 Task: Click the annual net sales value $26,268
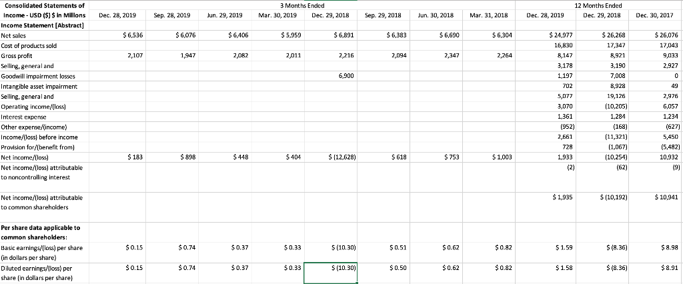click(614, 36)
